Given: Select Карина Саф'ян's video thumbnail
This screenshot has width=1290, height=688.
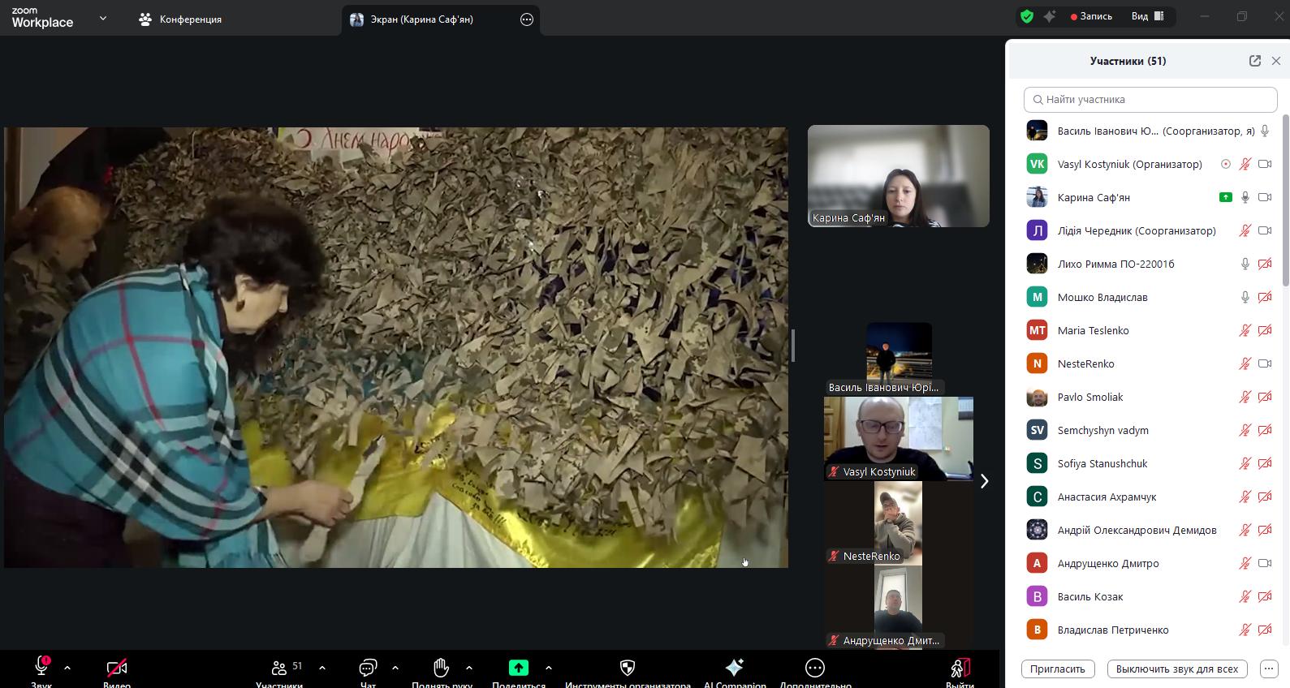Looking at the screenshot, I should pos(899,176).
